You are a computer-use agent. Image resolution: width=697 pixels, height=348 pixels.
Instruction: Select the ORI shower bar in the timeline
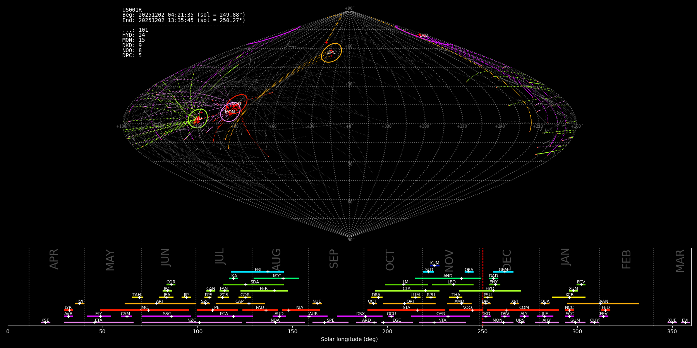point(409,304)
